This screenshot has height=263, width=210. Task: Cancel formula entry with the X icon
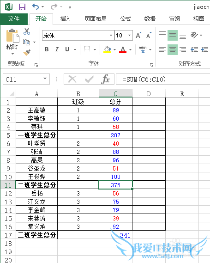72,79
